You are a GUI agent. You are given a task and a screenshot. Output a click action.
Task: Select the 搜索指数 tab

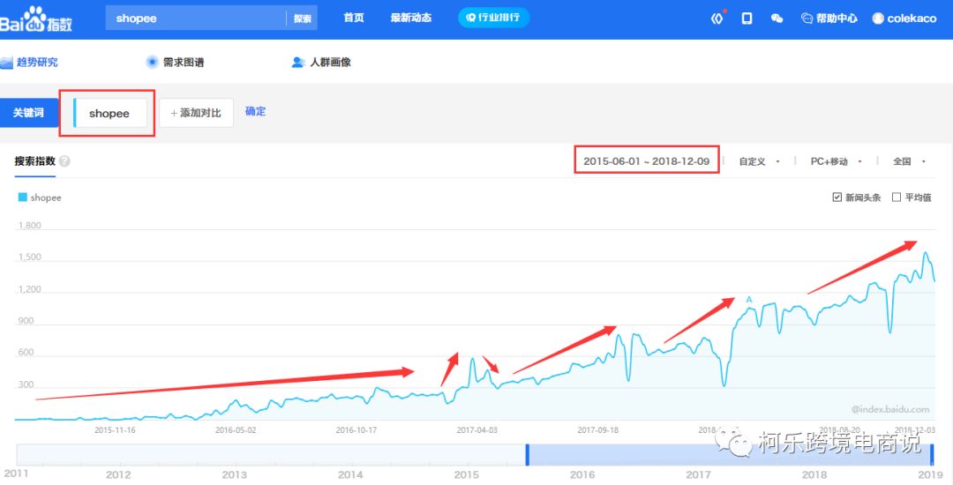(34, 161)
